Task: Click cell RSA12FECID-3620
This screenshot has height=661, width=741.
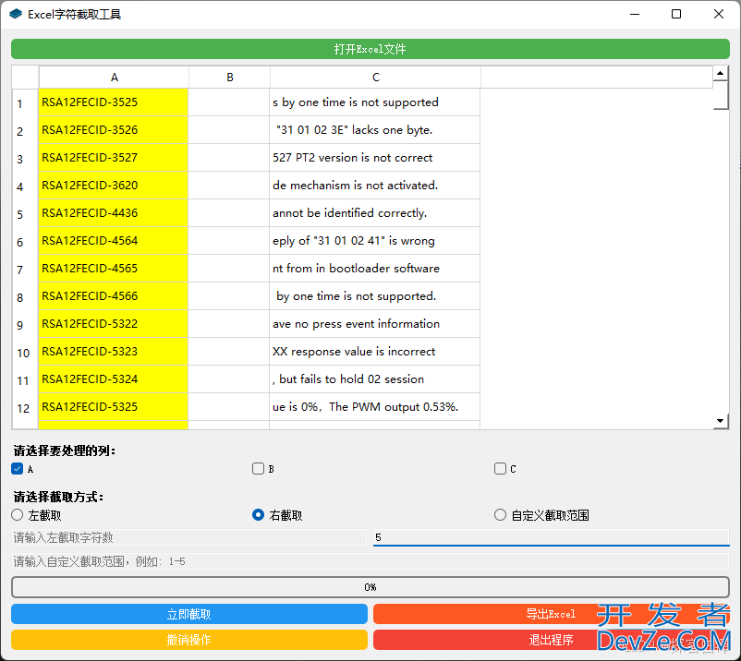Action: coord(114,186)
